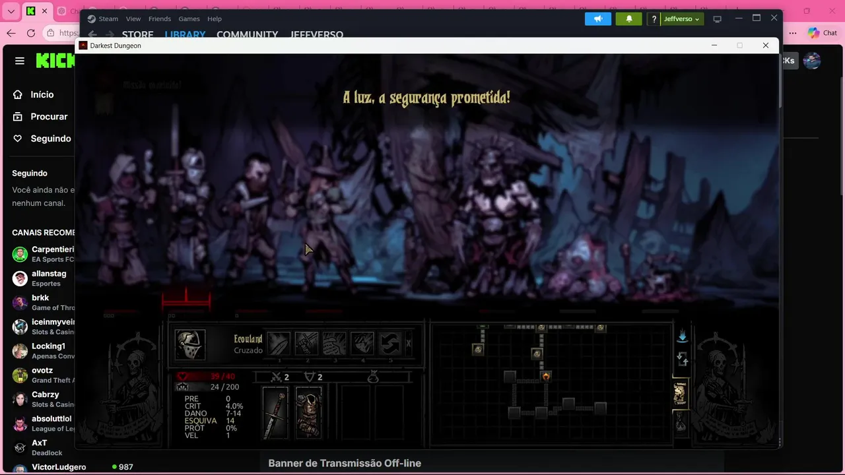Screen dimensions: 845x475
Task: Open ovotz channel in Kick
Action: coord(43,375)
